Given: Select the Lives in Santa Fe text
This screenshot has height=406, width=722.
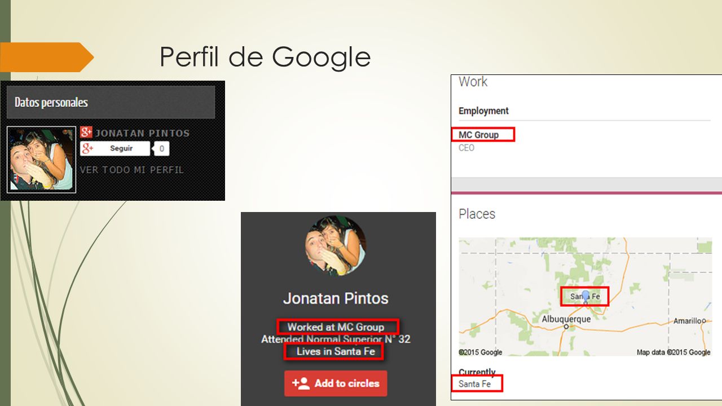Looking at the screenshot, I should tap(336, 351).
